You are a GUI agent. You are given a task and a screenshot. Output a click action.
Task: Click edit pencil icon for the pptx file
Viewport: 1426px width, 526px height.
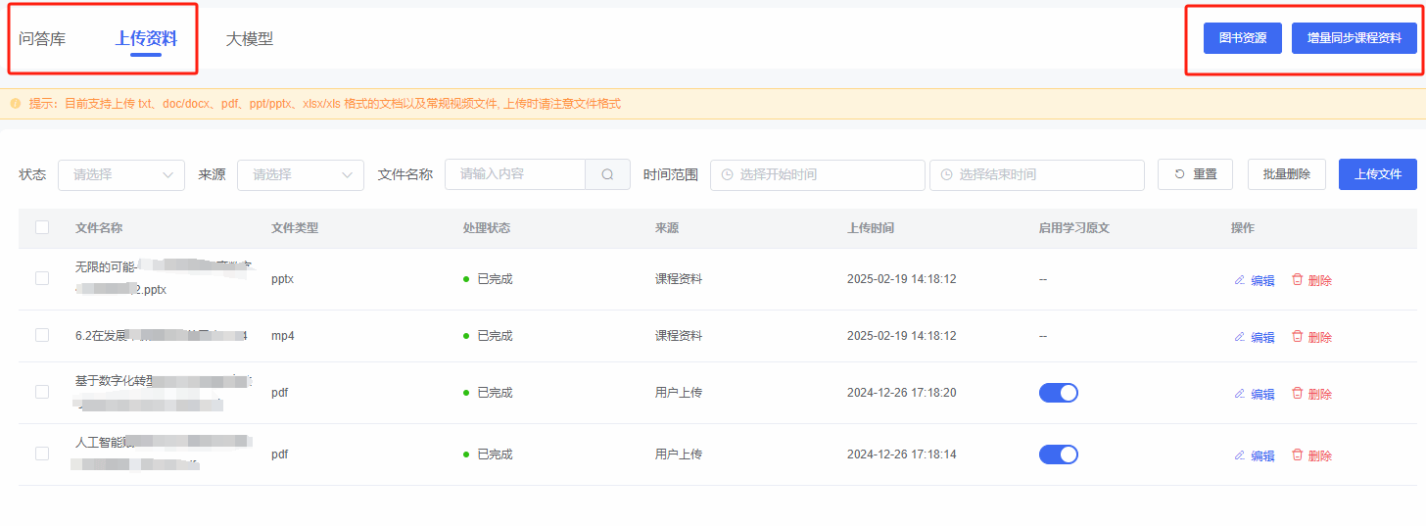coord(1239,280)
